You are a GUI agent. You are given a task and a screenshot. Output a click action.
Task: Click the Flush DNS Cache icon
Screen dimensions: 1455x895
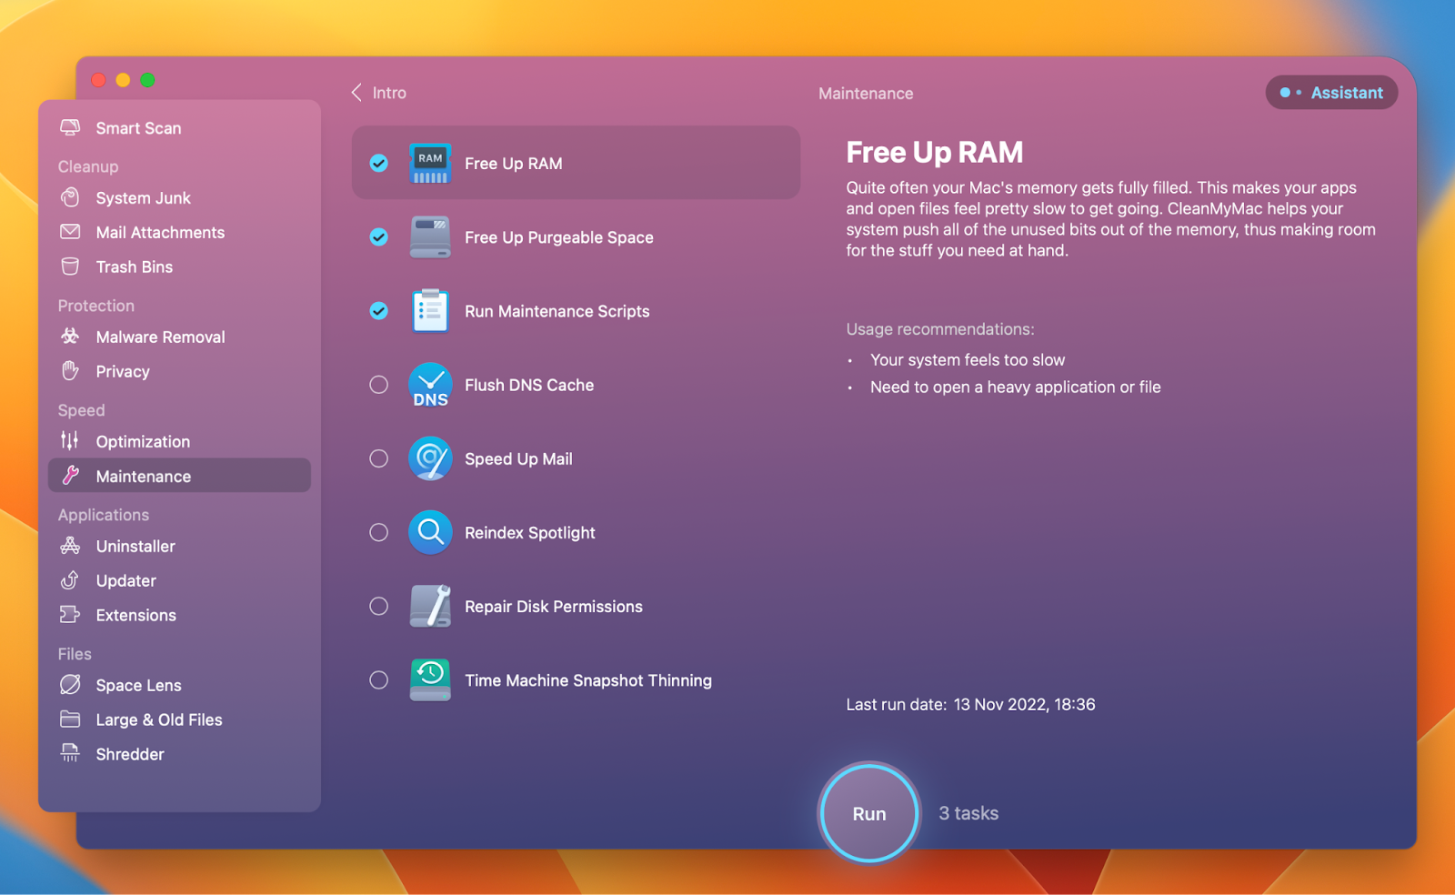pyautogui.click(x=430, y=385)
